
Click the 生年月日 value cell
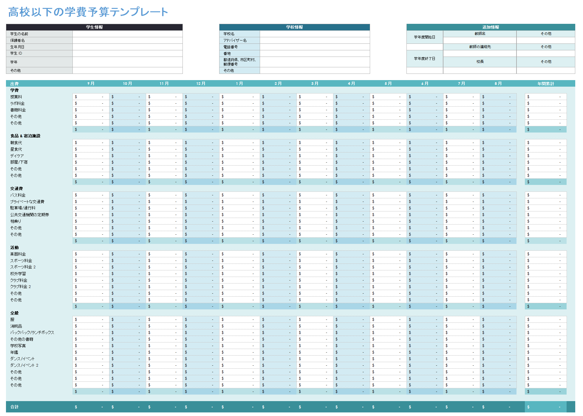point(128,47)
